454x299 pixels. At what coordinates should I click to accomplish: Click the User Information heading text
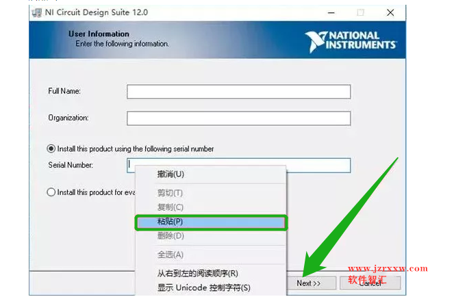pos(99,34)
